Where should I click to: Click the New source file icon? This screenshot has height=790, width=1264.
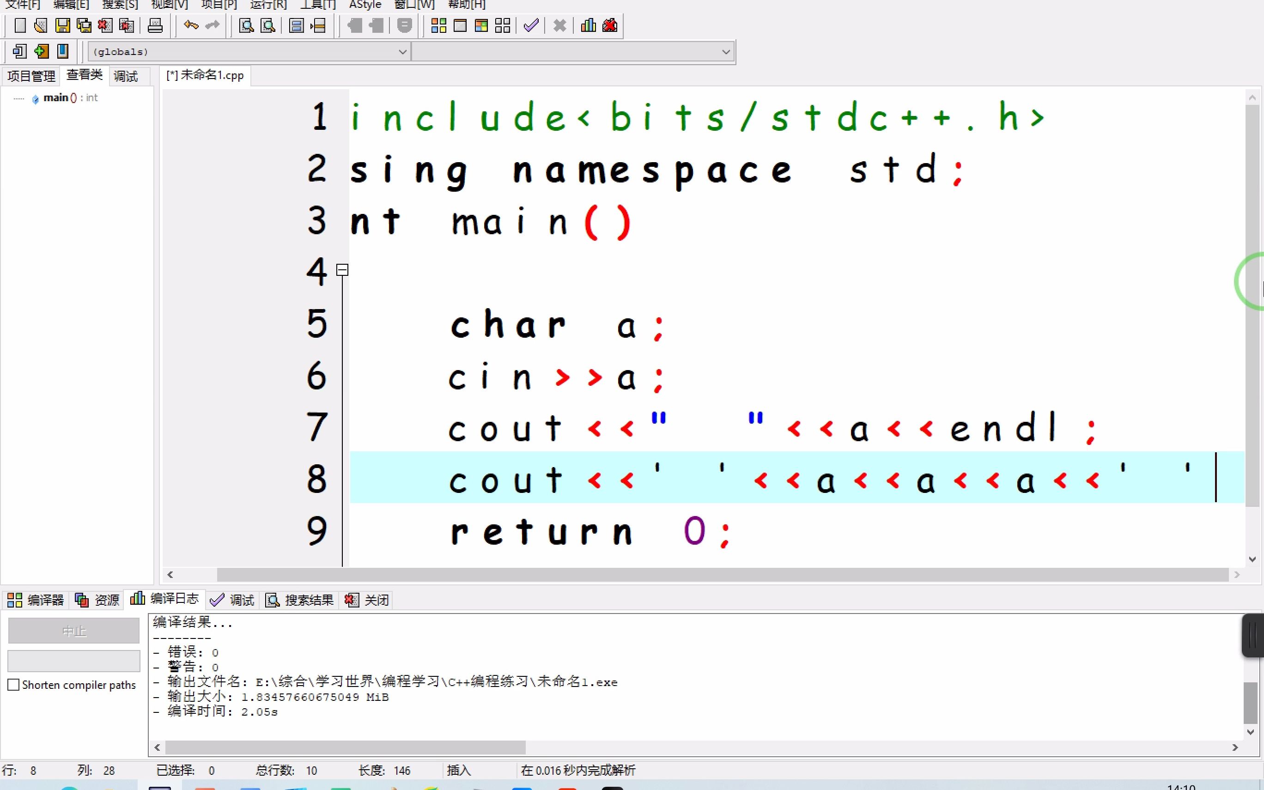[x=20, y=25]
